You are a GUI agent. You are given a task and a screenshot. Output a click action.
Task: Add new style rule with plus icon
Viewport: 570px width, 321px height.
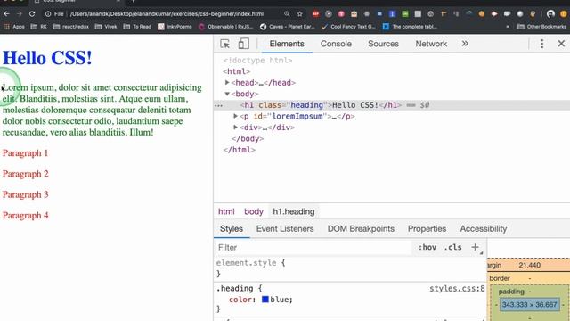[475, 247]
